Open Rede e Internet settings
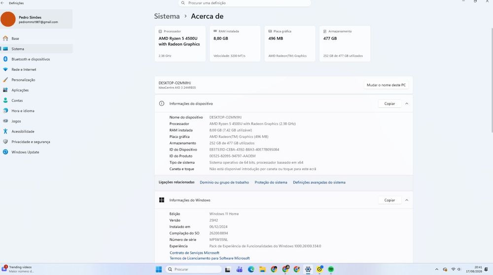The width and height of the screenshot is (493, 275). coord(36,70)
